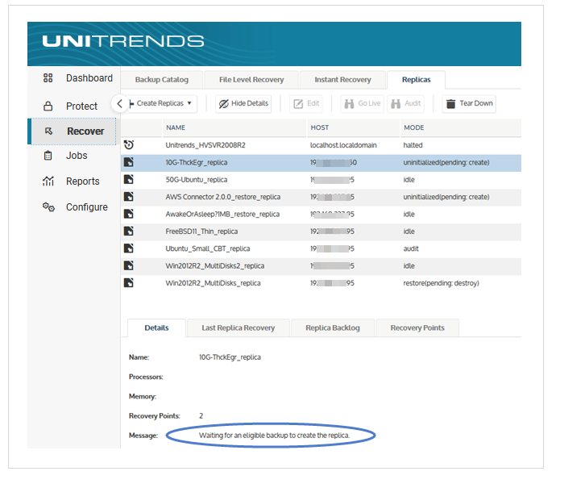
Task: Click the Audit binoculars icon
Action: coord(396,104)
